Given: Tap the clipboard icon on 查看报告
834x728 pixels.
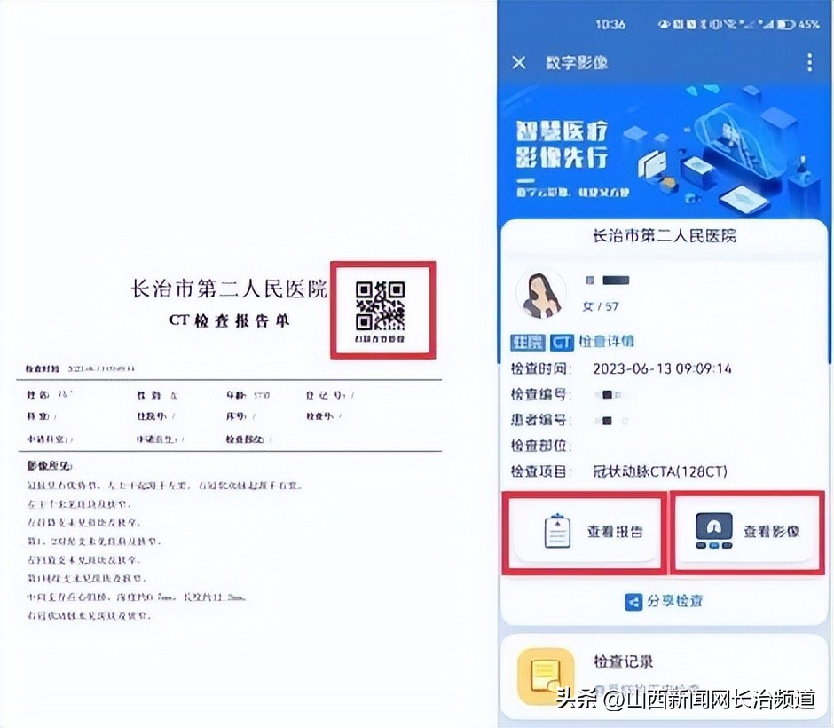Looking at the screenshot, I should (557, 530).
